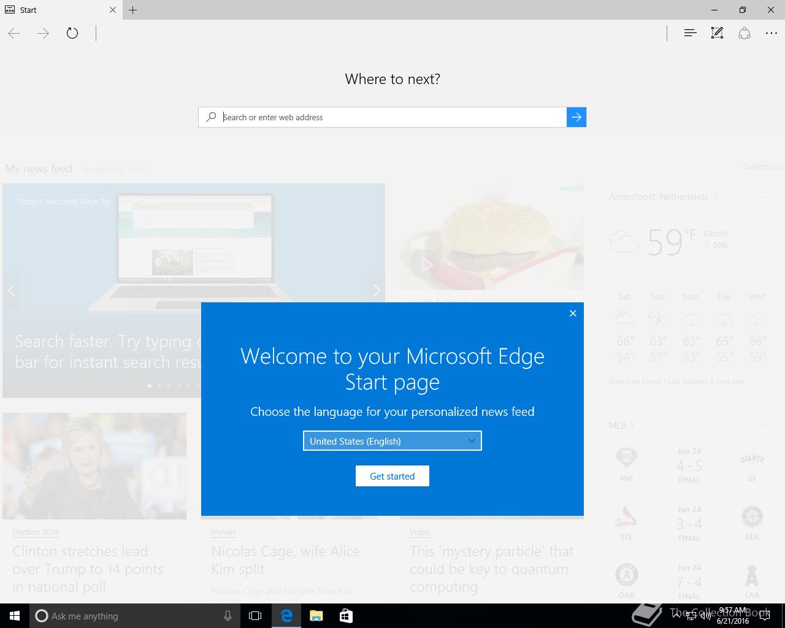Viewport: 785px width, 628px height.
Task: Select the Microsoft Edge taskbar icon
Action: click(x=286, y=616)
